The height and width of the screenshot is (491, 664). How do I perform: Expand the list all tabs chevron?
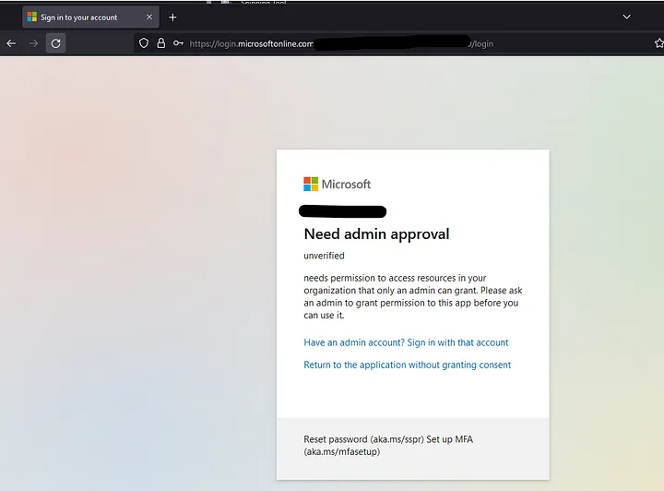click(627, 17)
